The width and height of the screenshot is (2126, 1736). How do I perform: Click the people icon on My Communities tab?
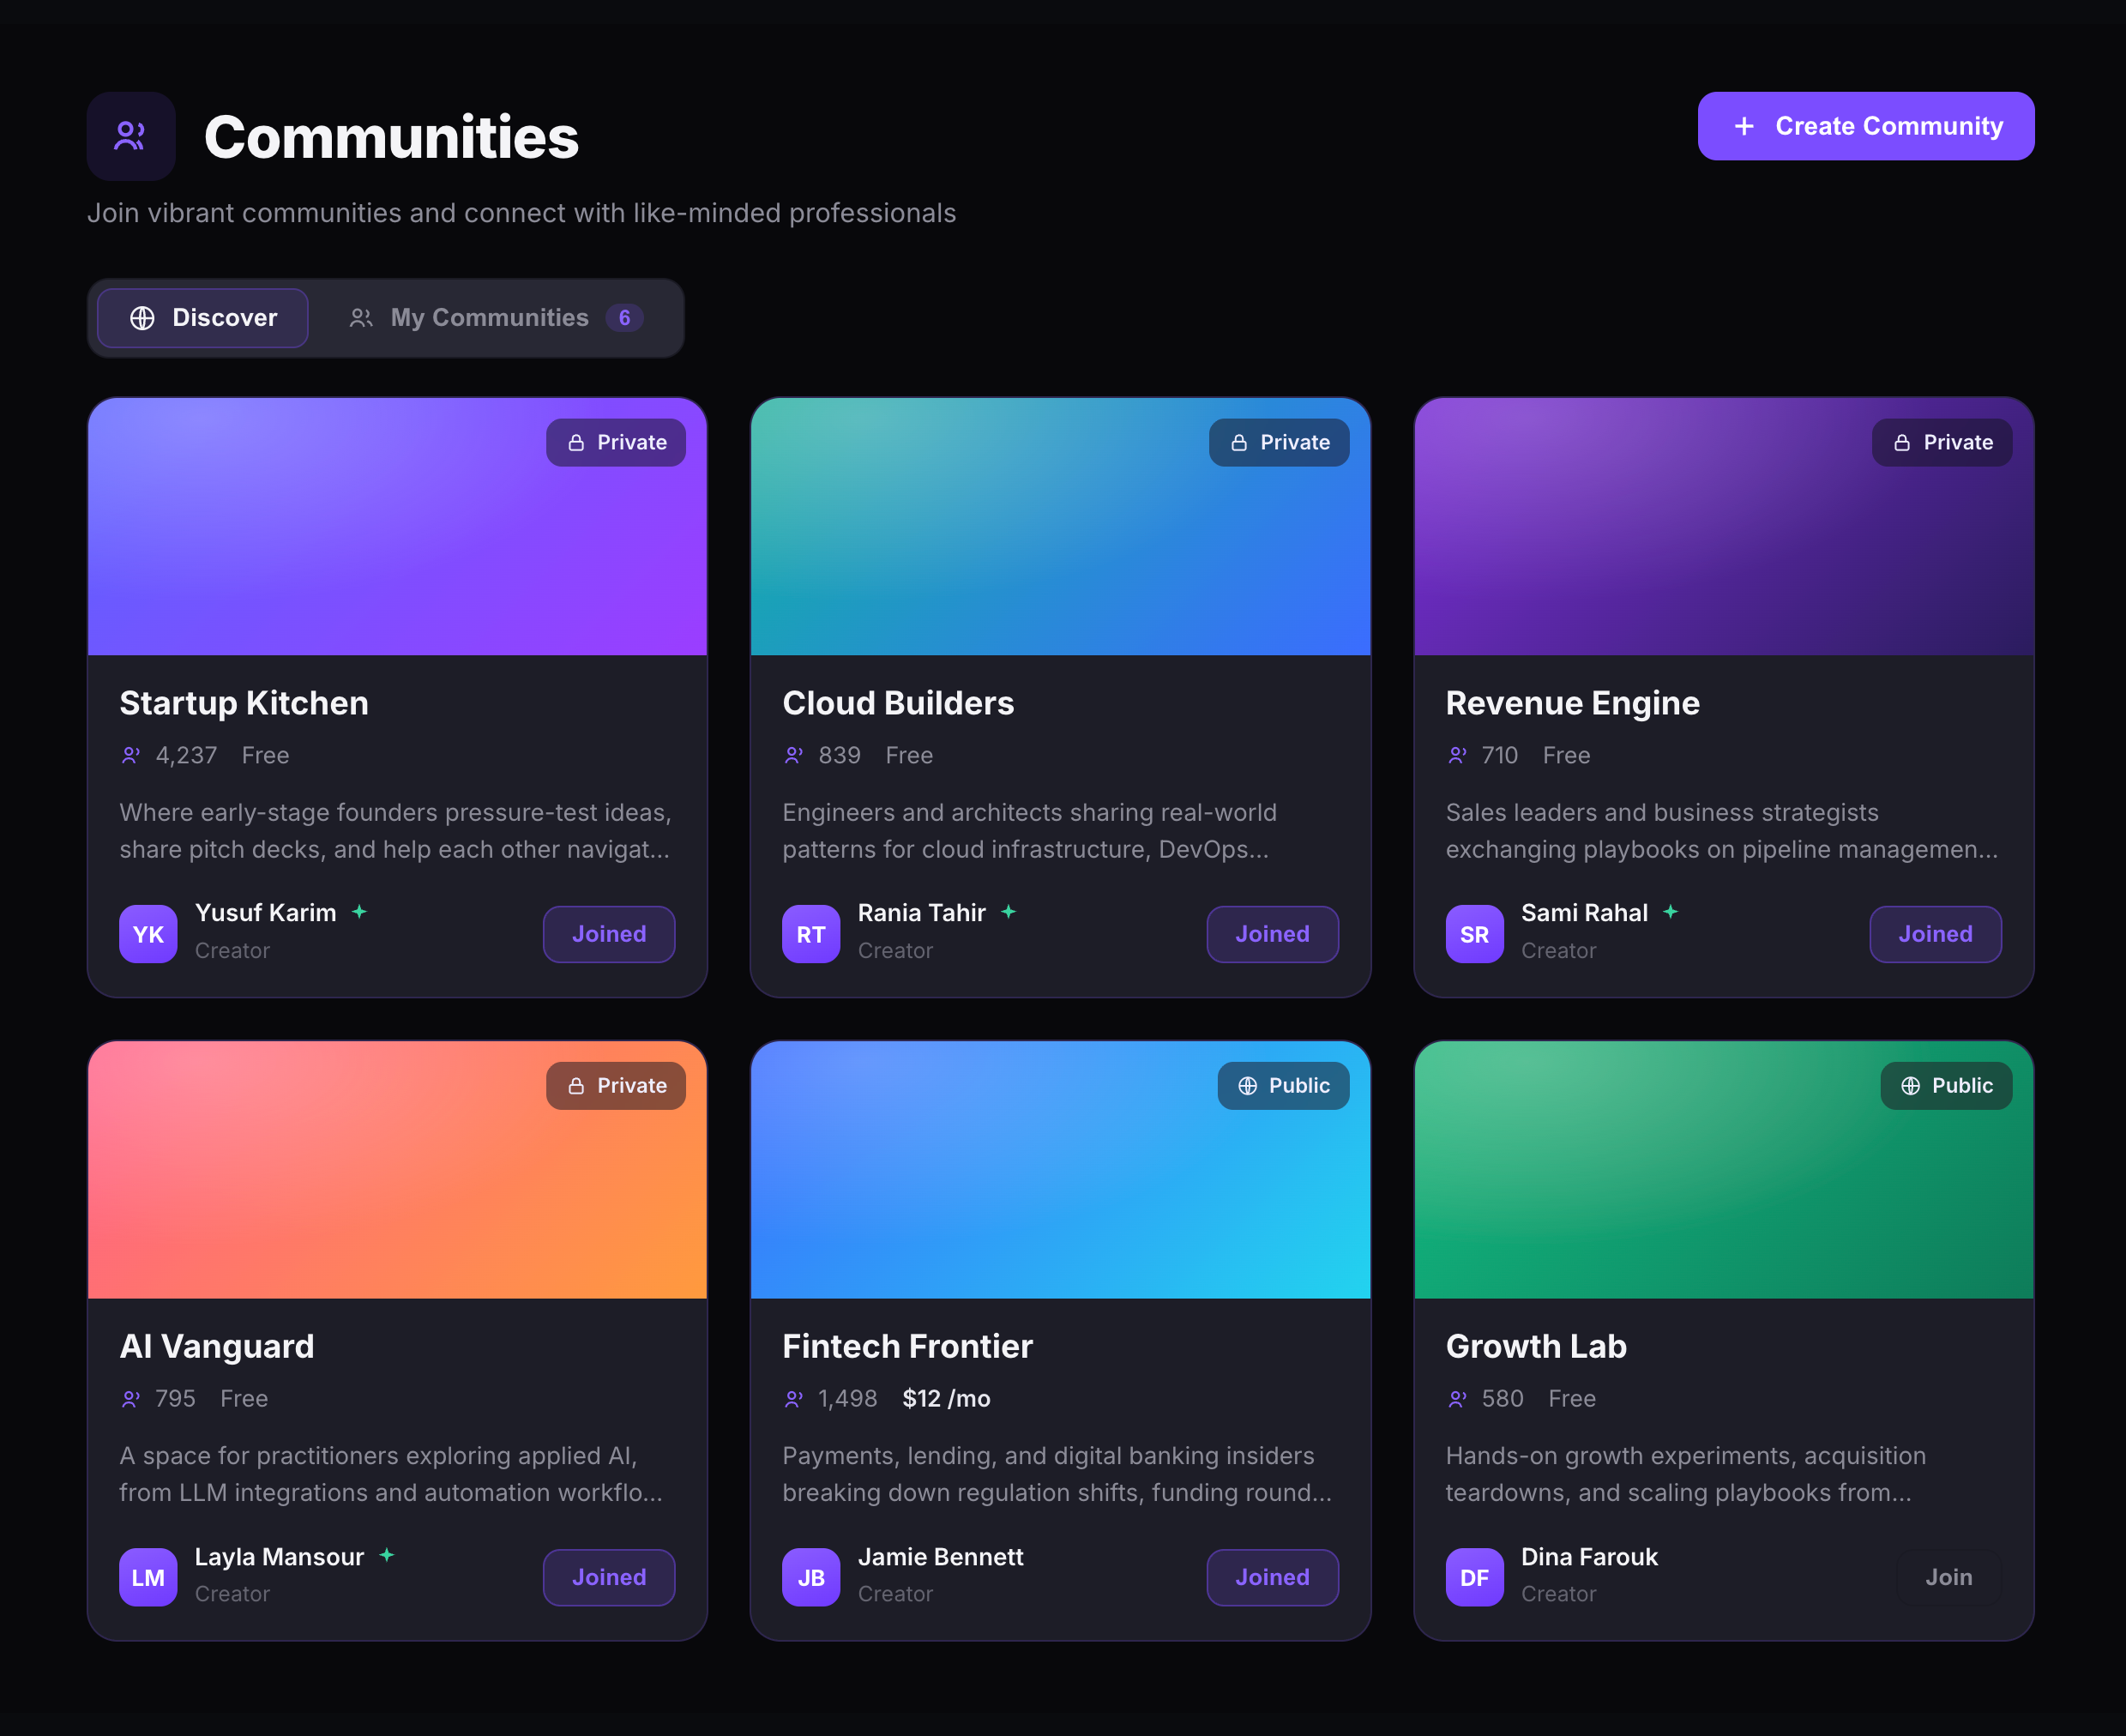coord(361,318)
